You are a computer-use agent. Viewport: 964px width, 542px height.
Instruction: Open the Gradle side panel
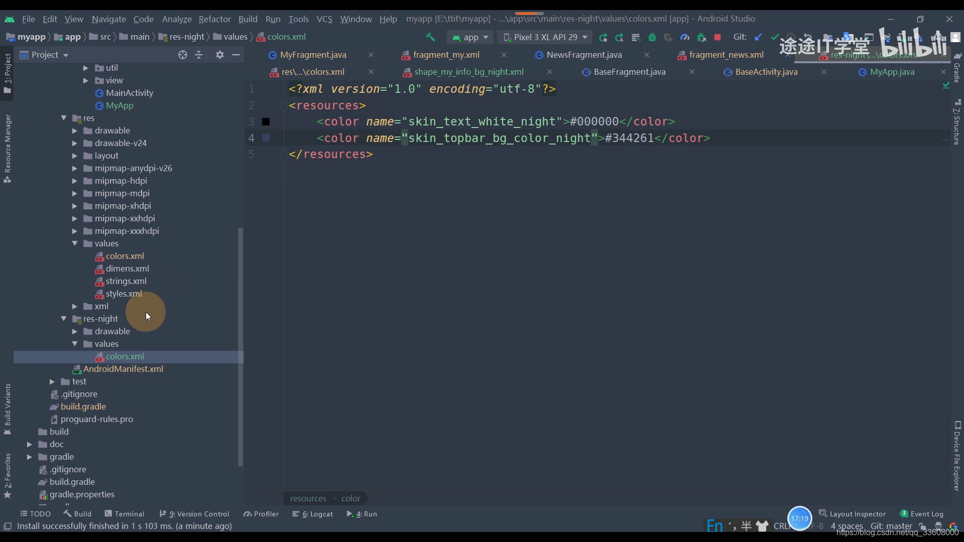tap(957, 67)
